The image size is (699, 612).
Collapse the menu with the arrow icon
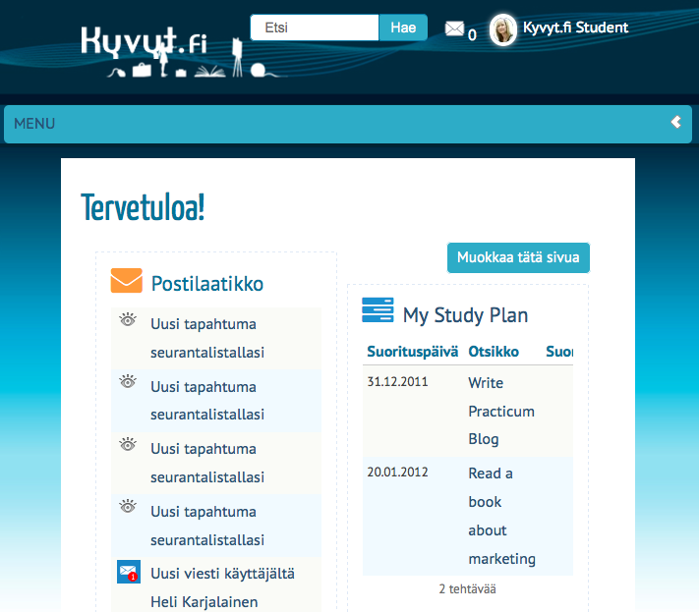675,122
